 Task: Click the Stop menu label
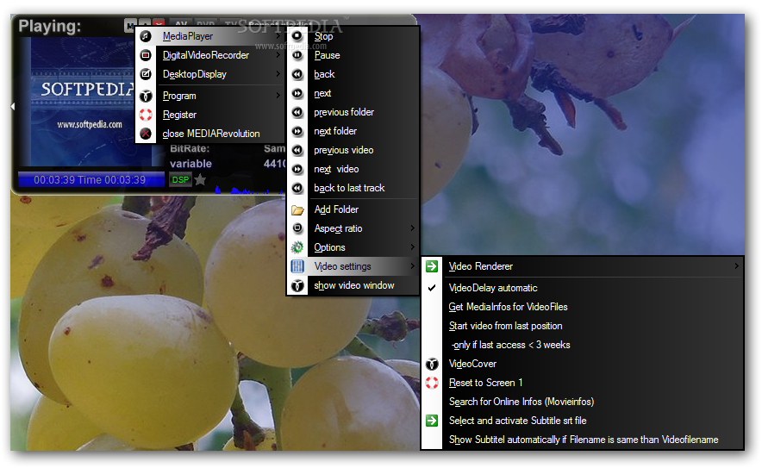323,36
